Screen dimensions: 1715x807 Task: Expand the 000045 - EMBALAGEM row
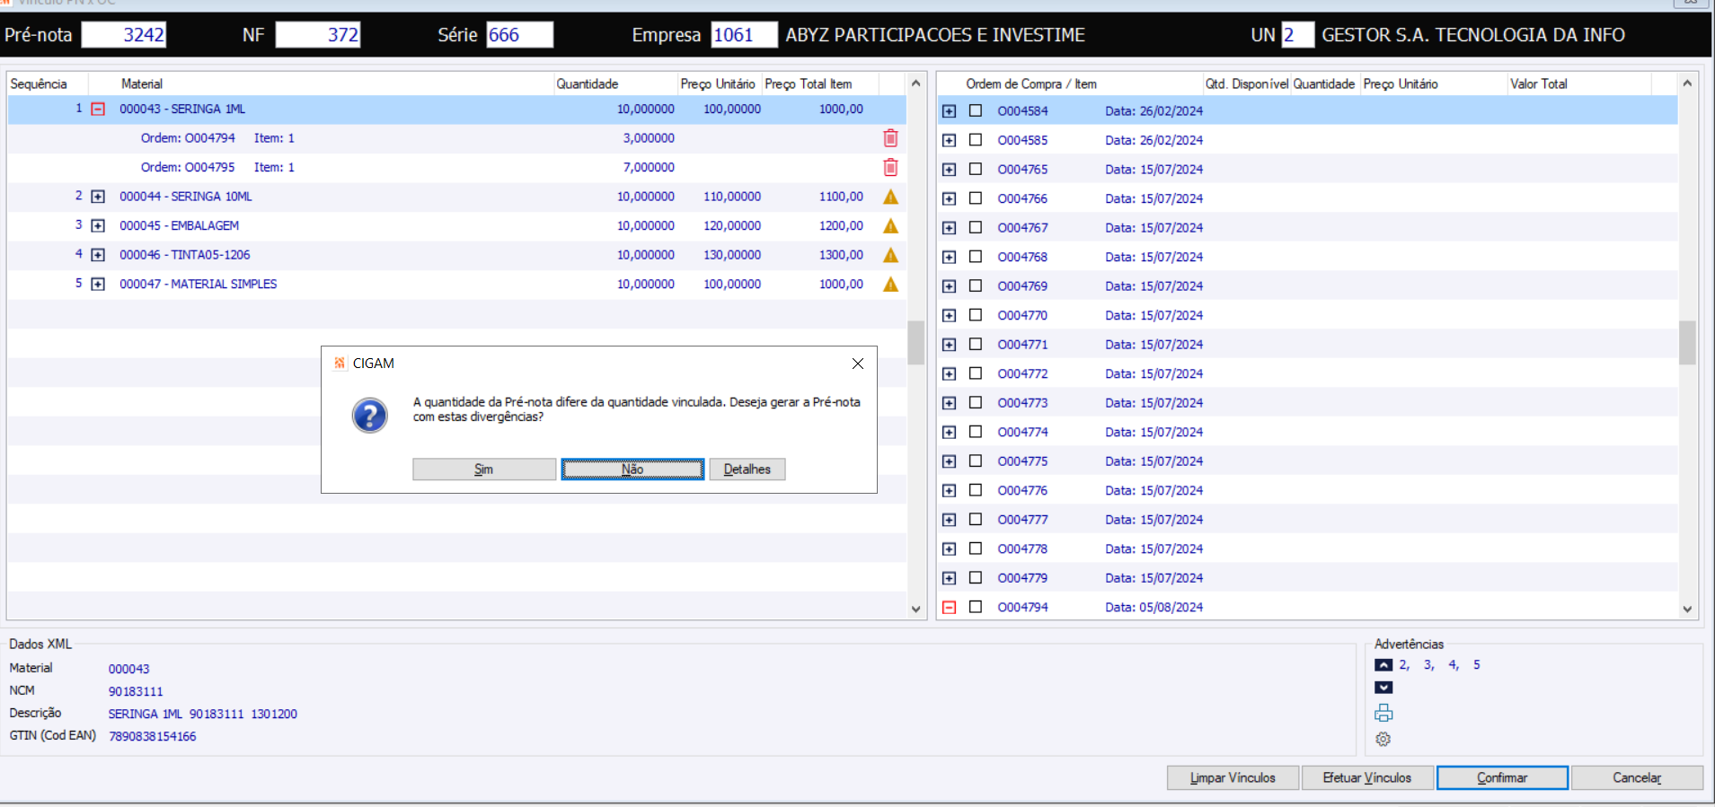pyautogui.click(x=99, y=226)
